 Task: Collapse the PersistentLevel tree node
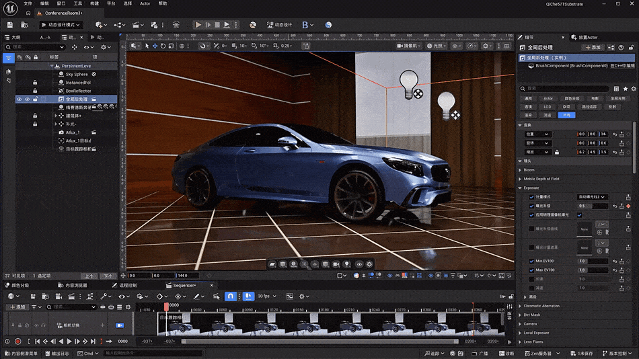click(x=52, y=66)
